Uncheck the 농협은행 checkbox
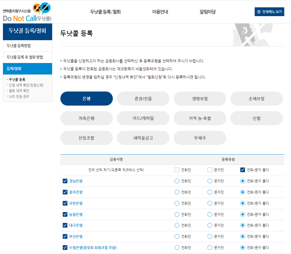The image size is (291, 254). tap(65, 214)
